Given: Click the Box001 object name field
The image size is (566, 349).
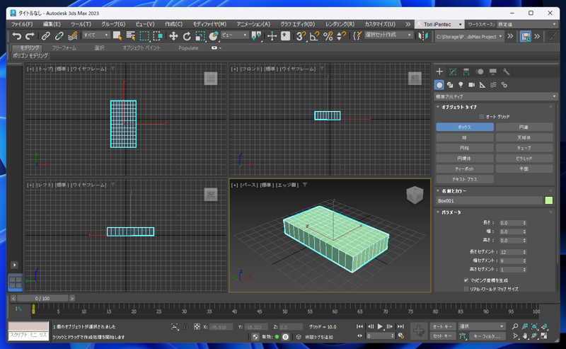Looking at the screenshot, I should (x=489, y=200).
